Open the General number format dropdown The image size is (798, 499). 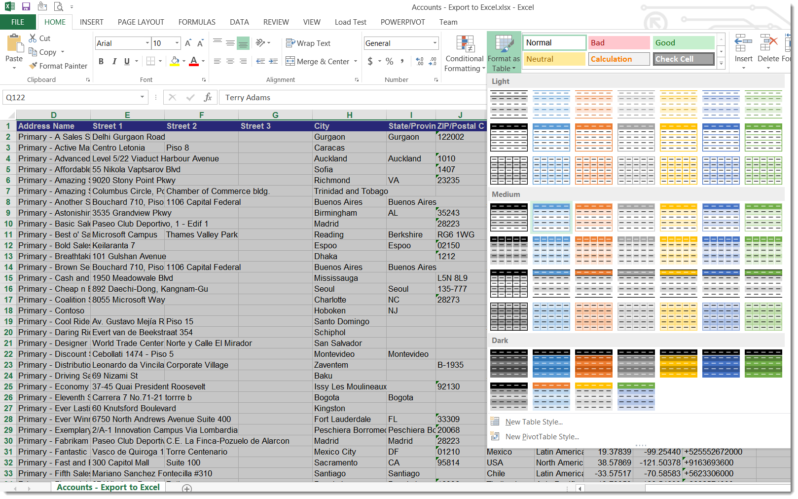tap(435, 43)
